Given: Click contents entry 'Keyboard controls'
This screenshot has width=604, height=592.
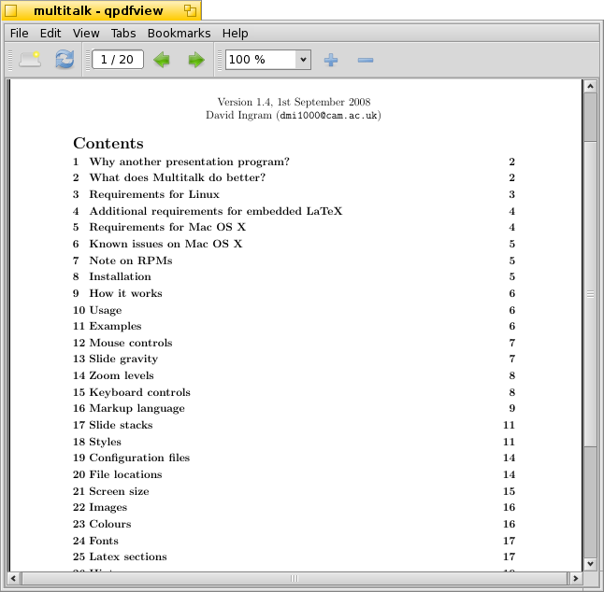Looking at the screenshot, I should click(x=140, y=392).
